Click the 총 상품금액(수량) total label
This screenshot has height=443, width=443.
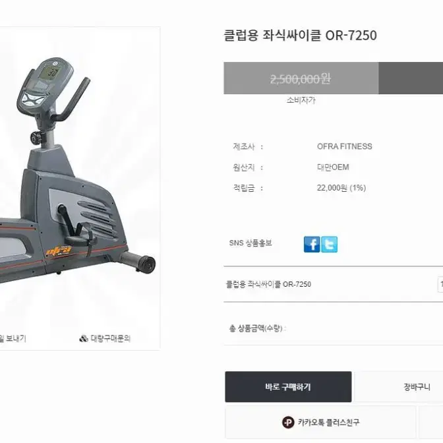[257, 328]
